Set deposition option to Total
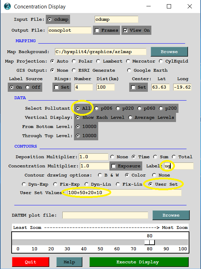The image size is (201, 269). pyautogui.click(x=174, y=157)
